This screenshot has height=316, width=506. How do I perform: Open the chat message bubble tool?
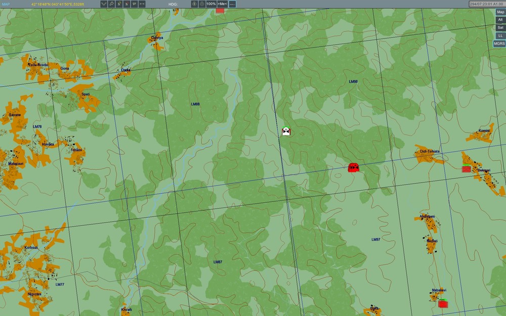[134, 4]
